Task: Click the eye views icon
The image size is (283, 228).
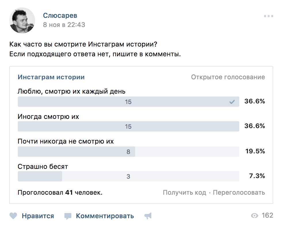Action: (x=255, y=216)
